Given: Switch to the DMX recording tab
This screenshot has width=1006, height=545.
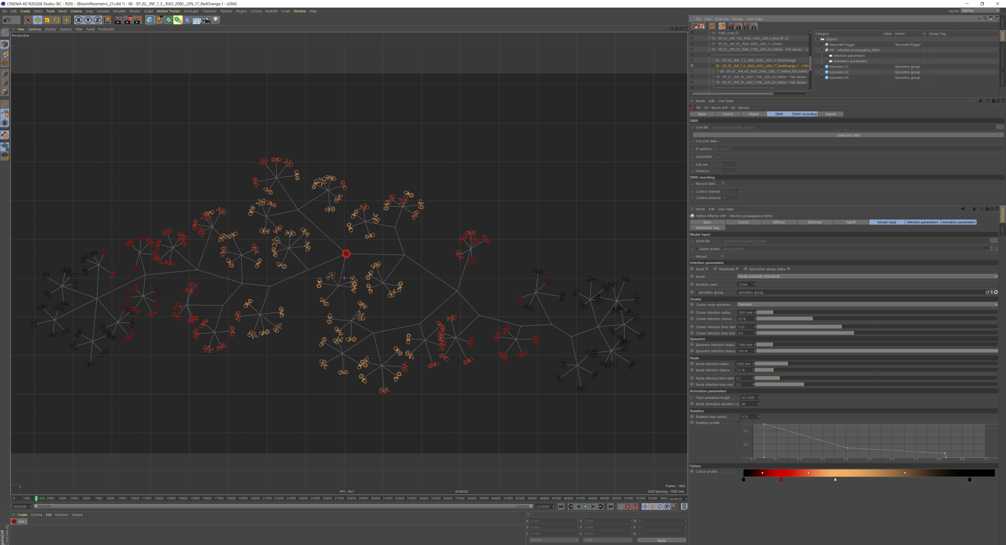Looking at the screenshot, I should tap(804, 114).
